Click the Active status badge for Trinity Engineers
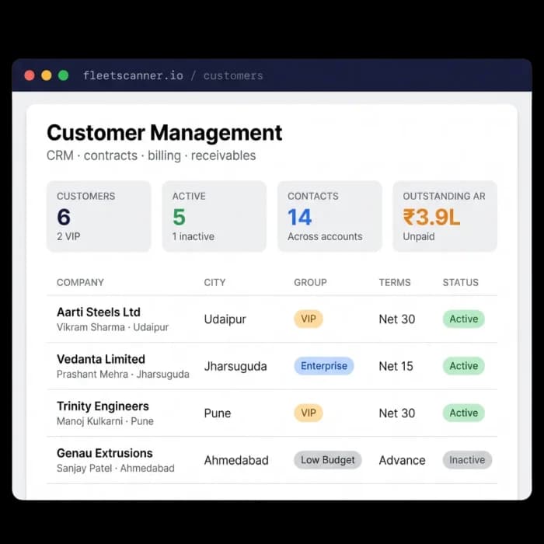The image size is (544, 544). 463,413
